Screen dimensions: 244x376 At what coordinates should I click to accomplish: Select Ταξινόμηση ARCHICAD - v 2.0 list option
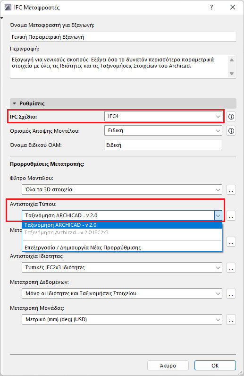(122, 225)
